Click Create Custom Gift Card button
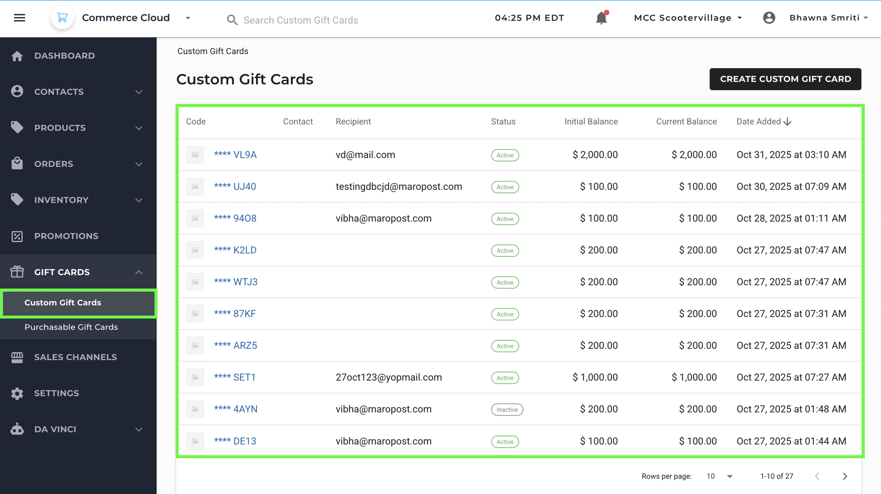 click(785, 79)
